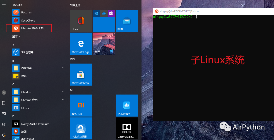Image resolution: width=274 pixels, height=140 pixels.
Task: Open 小米云服务 tile
Action: pyautogui.click(x=127, y=106)
